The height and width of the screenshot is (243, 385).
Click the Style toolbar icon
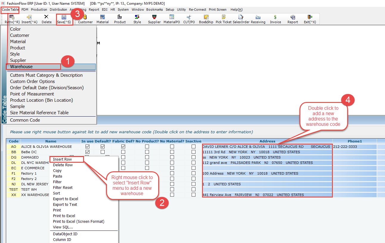137,18
